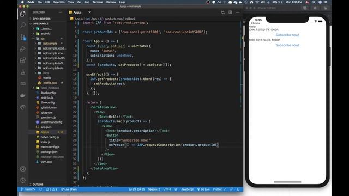Image resolution: width=349 pixels, height=196 pixels.
Task: Expand the android folder
Action: (45, 34)
